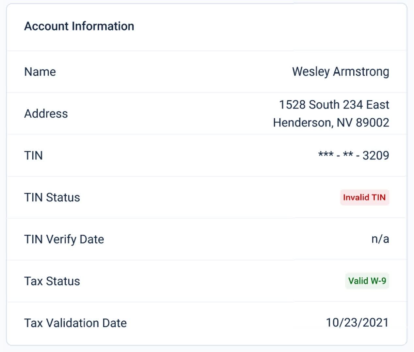Click the word Information in the heading
This screenshot has width=414, height=352.
(103, 26)
